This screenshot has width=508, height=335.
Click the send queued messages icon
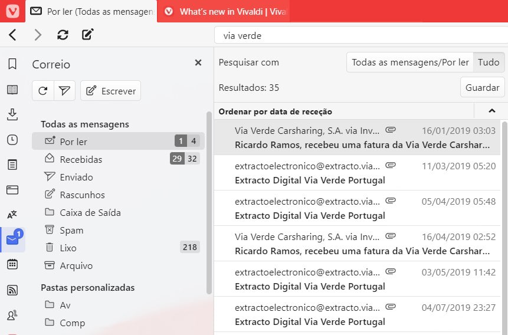pos(64,91)
